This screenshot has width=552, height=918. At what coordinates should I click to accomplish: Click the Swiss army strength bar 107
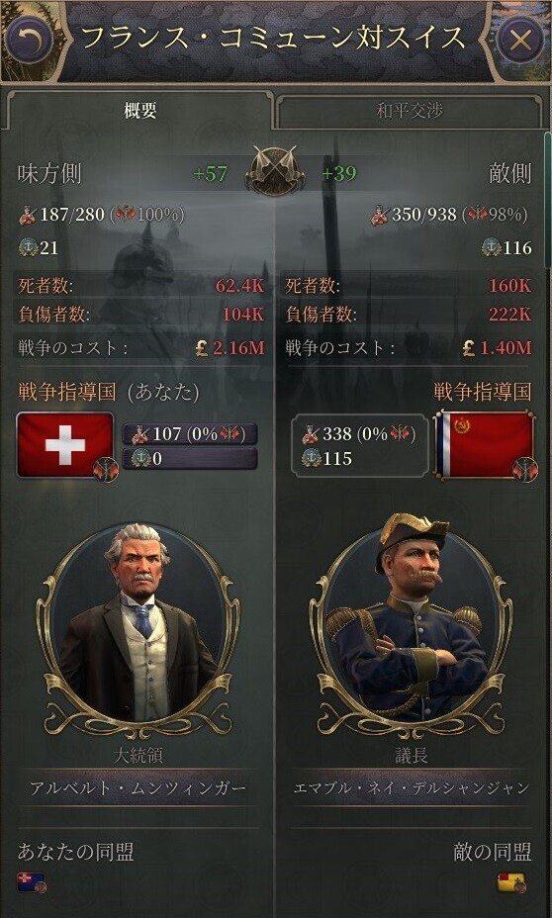click(x=189, y=434)
